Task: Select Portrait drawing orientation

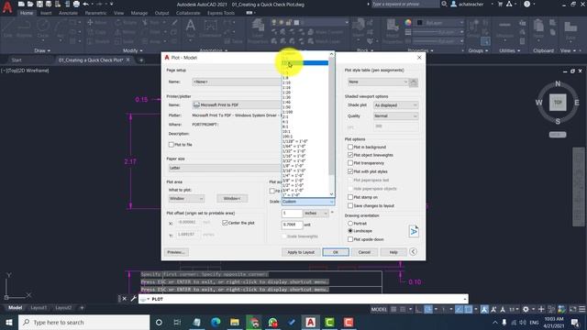Action: click(x=350, y=224)
